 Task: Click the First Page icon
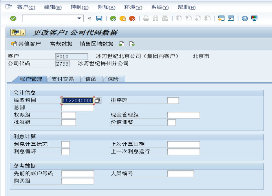(179, 18)
